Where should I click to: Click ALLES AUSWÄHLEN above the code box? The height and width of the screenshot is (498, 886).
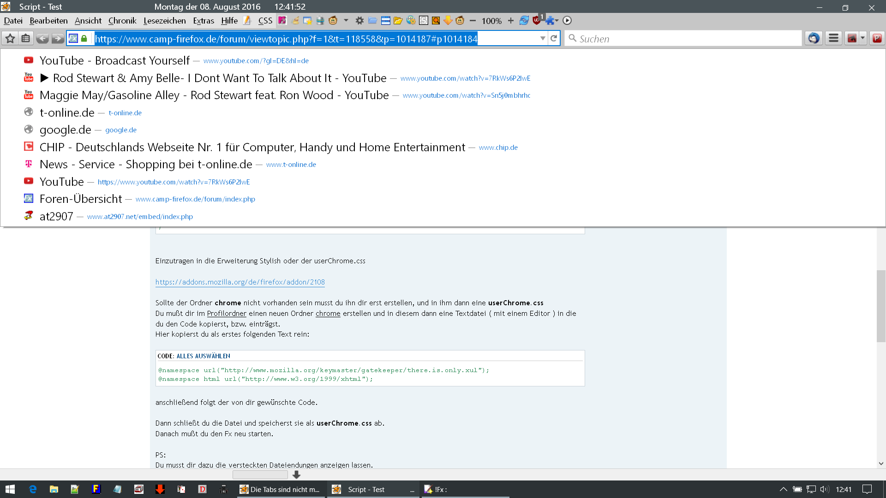pos(203,356)
